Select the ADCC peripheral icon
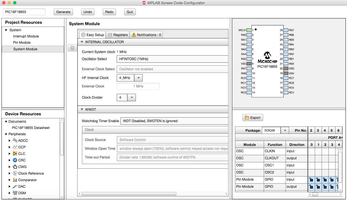The height and width of the screenshot is (200, 347). point(15,140)
